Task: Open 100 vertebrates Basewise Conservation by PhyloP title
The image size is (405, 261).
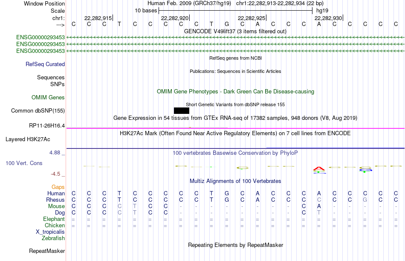Action: click(235, 153)
